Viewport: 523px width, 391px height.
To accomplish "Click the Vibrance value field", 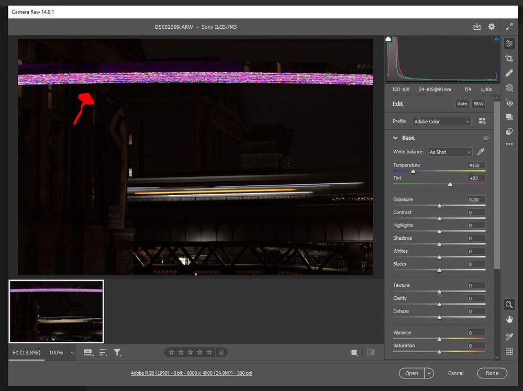I will 476,332.
